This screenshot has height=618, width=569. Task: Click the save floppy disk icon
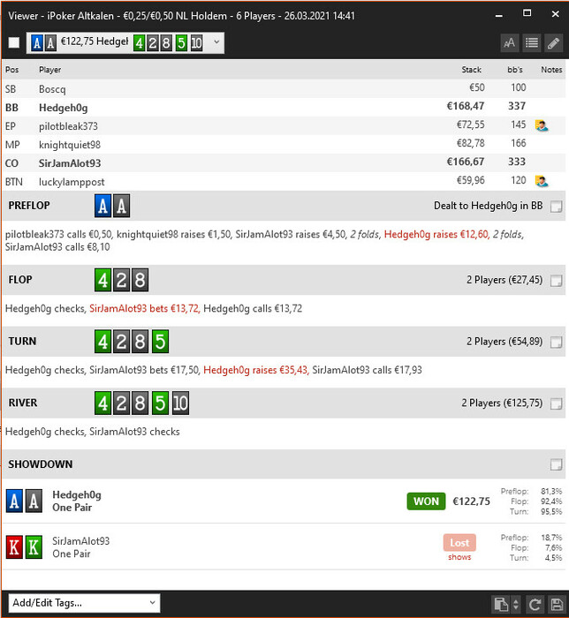pos(557,604)
